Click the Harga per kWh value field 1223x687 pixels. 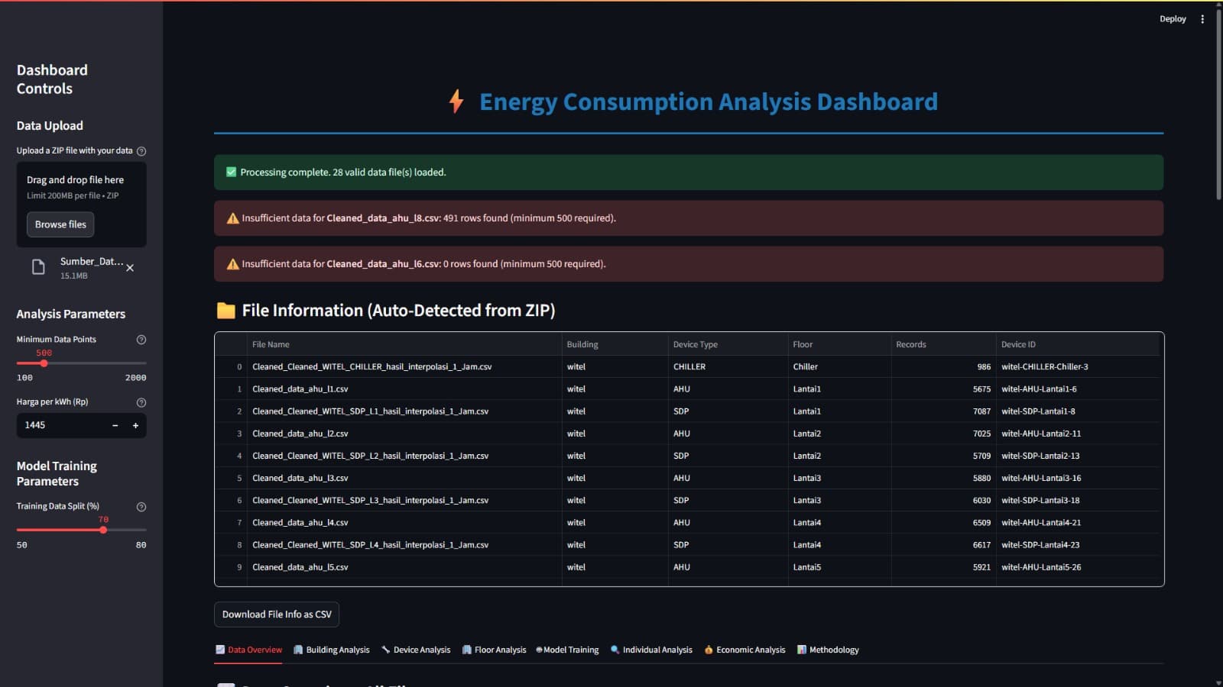point(61,425)
